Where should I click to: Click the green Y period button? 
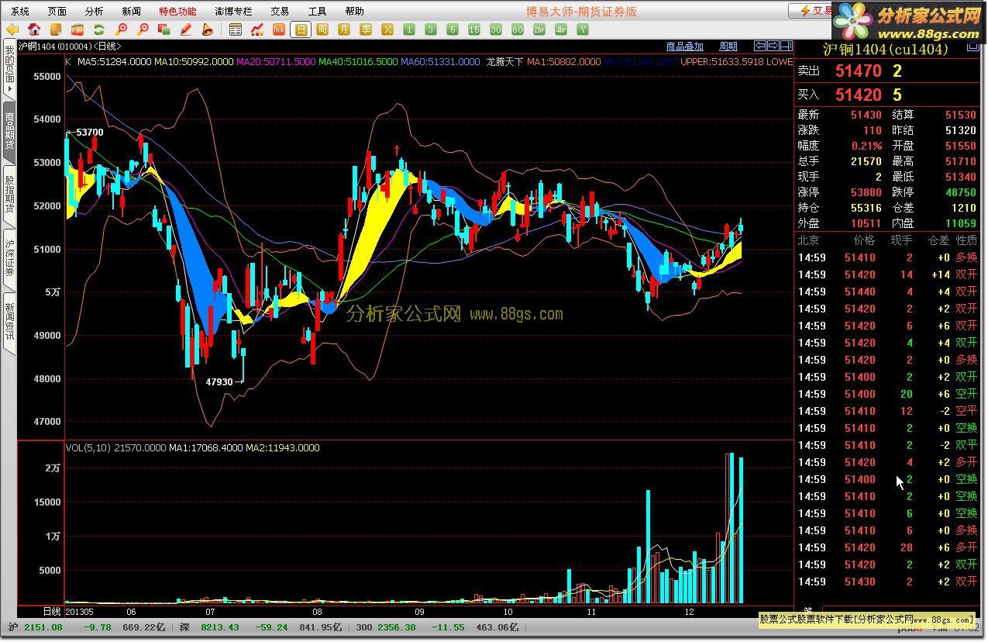point(583,29)
